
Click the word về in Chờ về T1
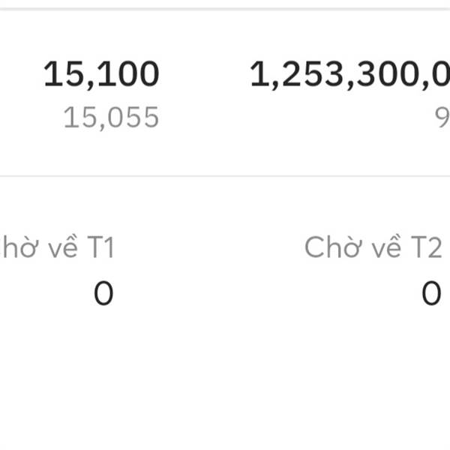tap(63, 247)
